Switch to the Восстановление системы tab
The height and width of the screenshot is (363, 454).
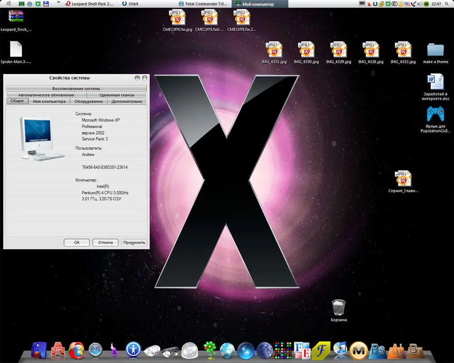(x=76, y=88)
